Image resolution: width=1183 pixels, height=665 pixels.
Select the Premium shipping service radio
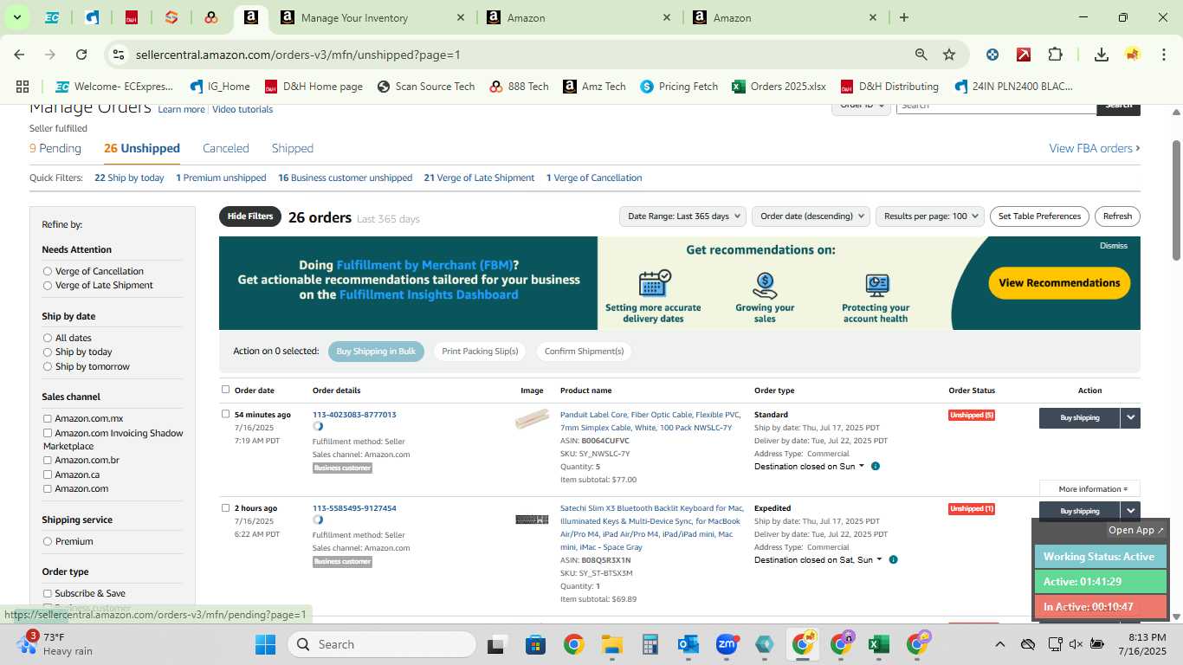(48, 542)
